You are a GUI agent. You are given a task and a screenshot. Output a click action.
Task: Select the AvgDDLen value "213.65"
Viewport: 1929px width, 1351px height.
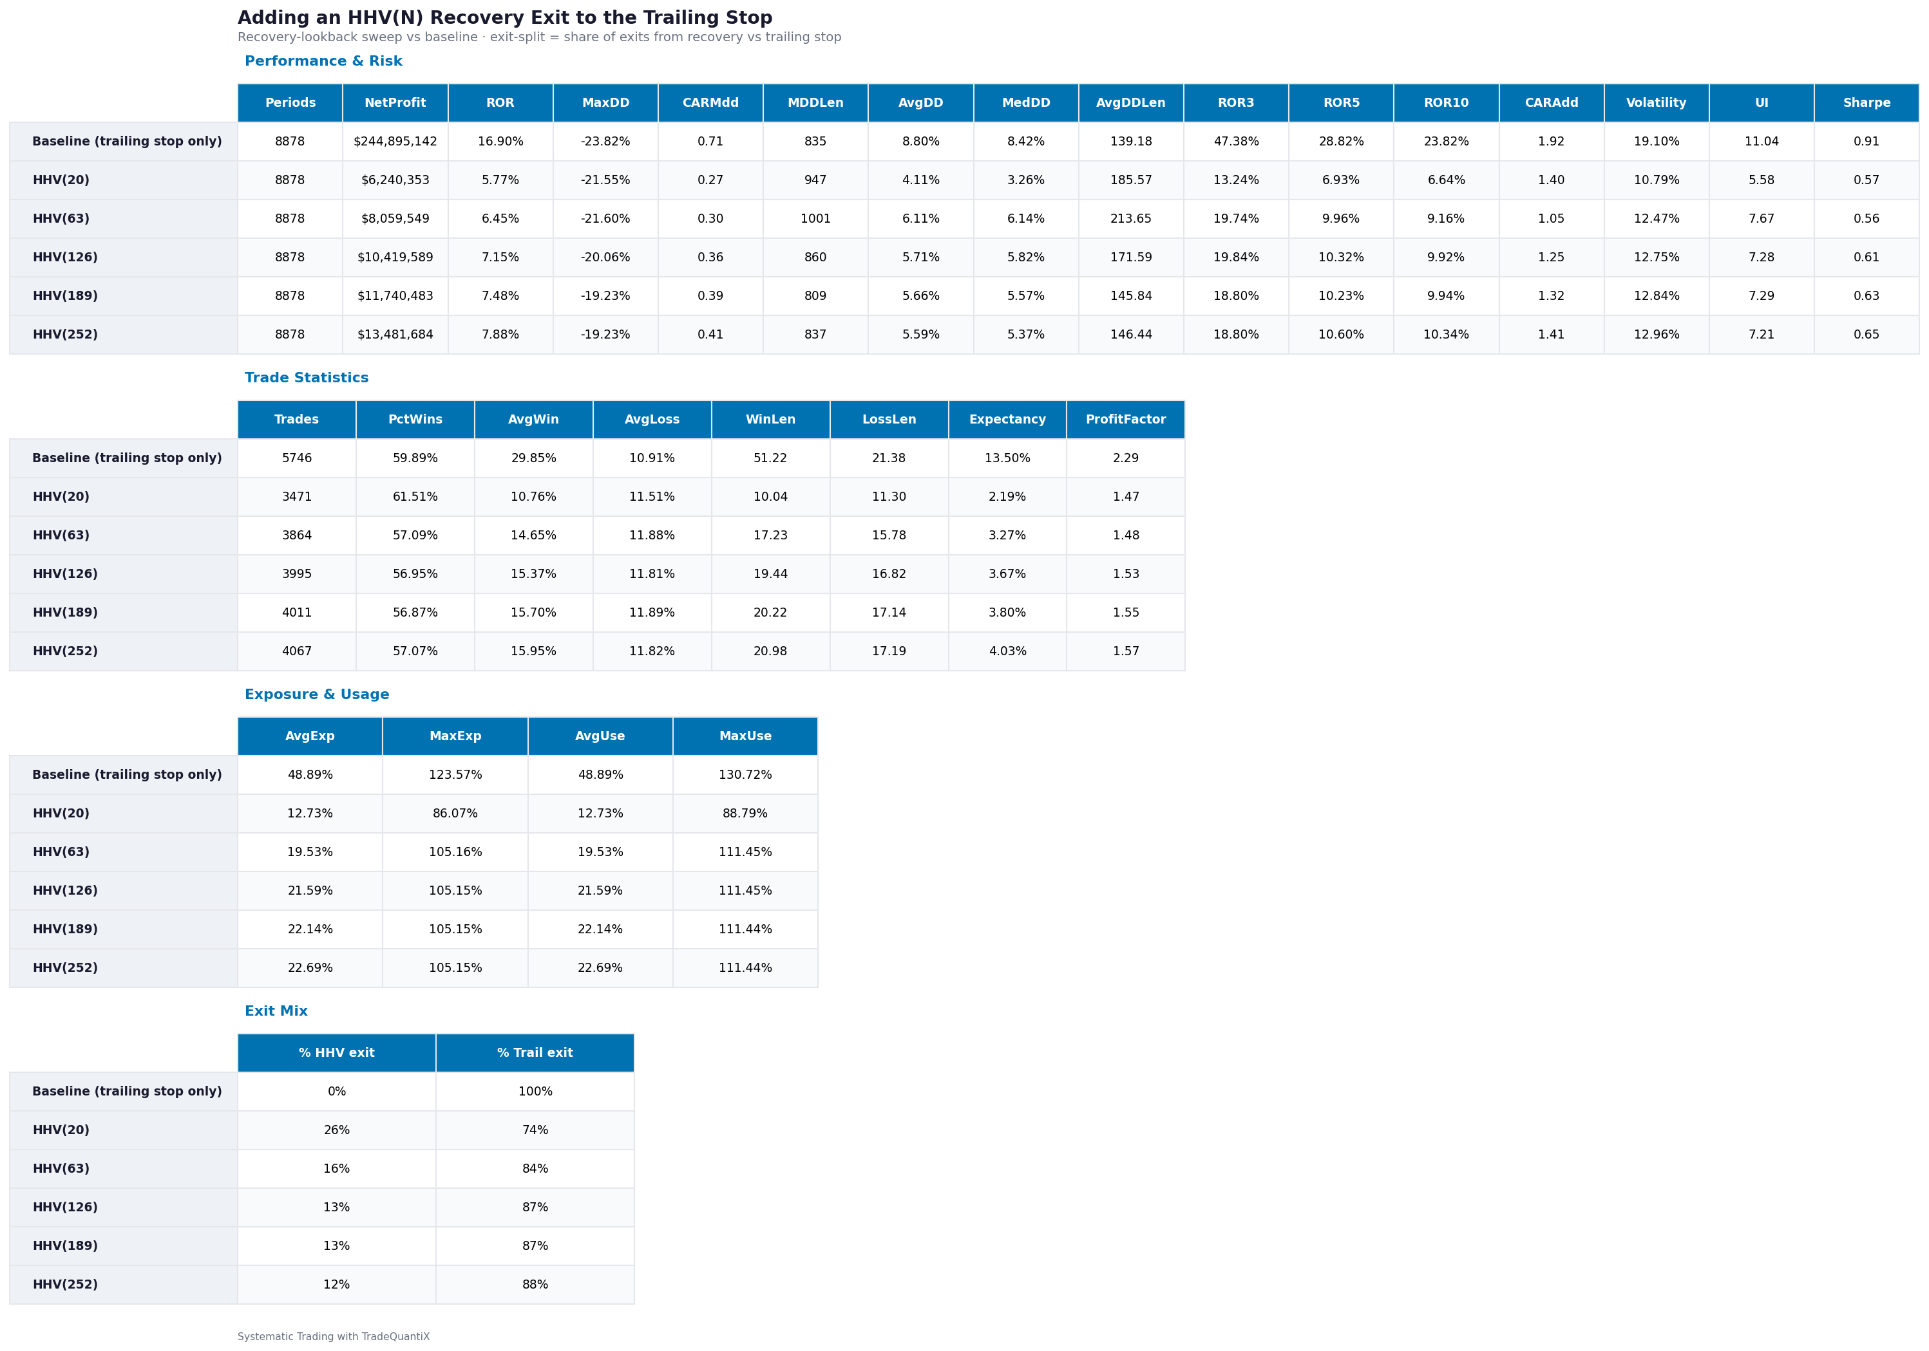coord(1131,219)
